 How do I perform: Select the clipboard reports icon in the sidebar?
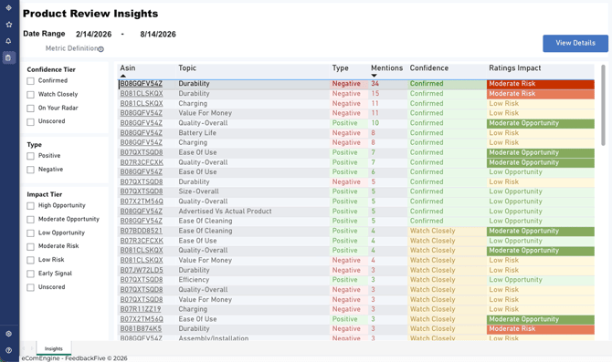click(8, 57)
